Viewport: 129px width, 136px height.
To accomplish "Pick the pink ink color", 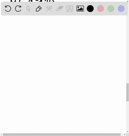I will click(x=101, y=9).
